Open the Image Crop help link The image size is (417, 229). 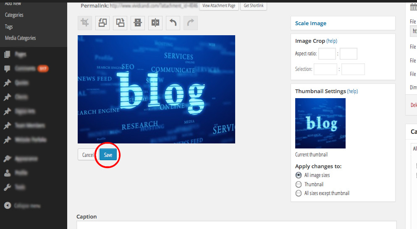point(332,41)
